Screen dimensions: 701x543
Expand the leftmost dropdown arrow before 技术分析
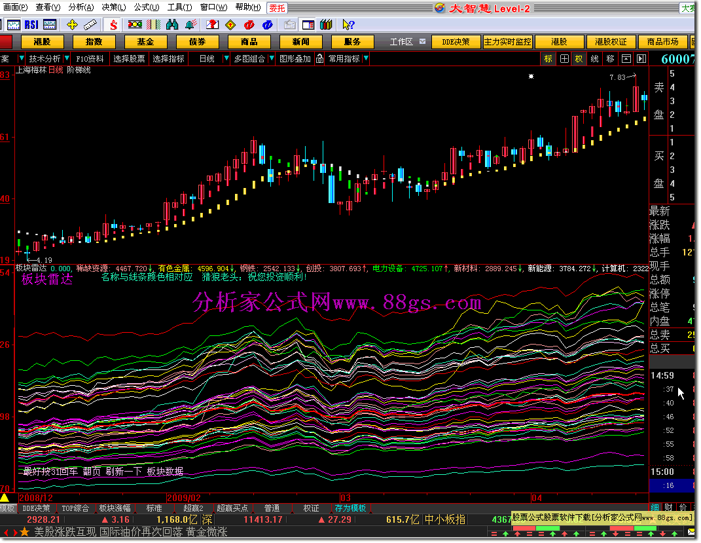(x=21, y=58)
